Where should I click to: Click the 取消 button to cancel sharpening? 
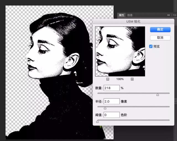tap(160, 38)
